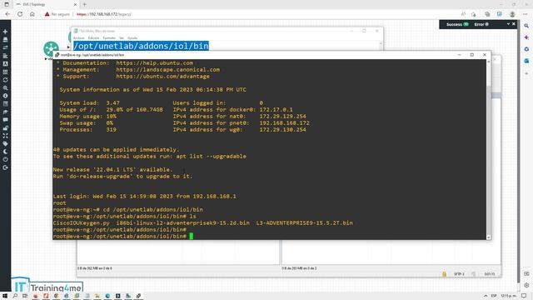Reload the browser page
This screenshot has height=300, width=533.
point(20,14)
